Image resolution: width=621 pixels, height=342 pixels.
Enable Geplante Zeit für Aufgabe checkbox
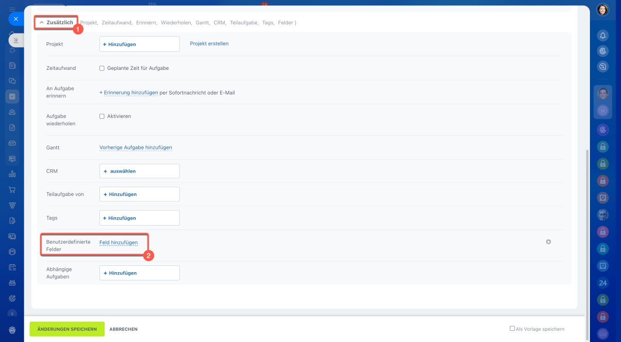point(102,68)
